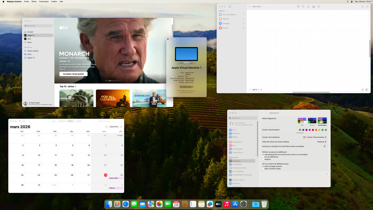
Task: Click 'En savoir plus...' button
Action: point(186,87)
